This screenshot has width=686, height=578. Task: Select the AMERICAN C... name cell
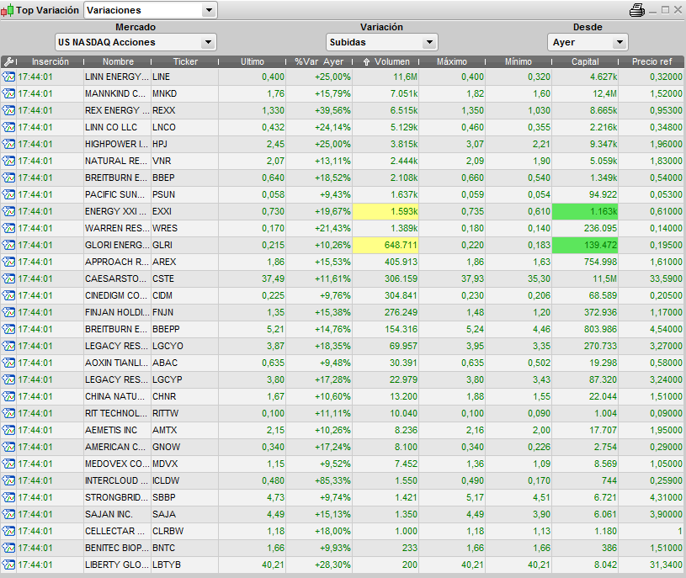pos(117,448)
